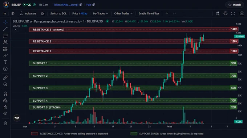Click the clock icon next to token age

(x=35, y=5)
